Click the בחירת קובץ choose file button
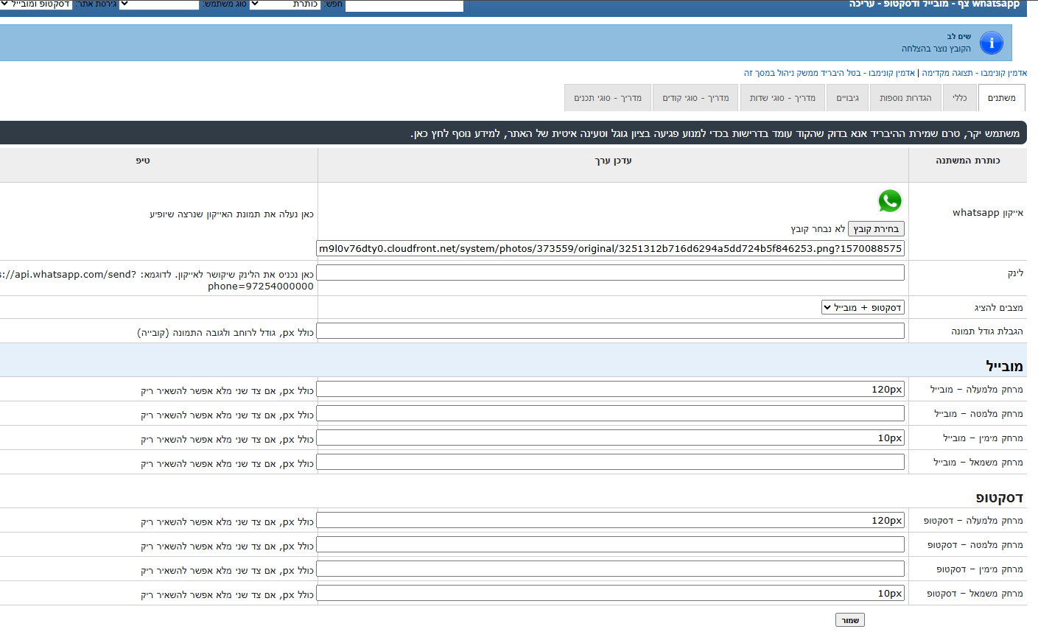Image resolution: width=1038 pixels, height=643 pixels. click(x=876, y=229)
